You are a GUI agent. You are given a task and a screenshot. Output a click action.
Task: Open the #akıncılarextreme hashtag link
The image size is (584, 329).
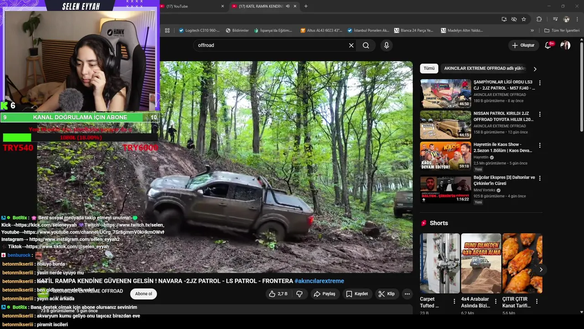319,281
